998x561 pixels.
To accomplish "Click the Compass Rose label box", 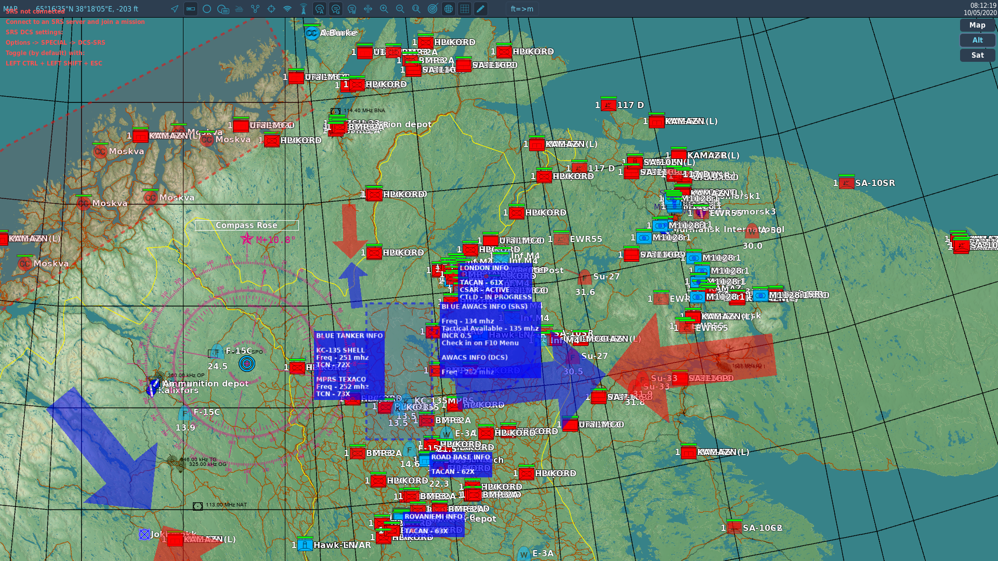I will (247, 225).
